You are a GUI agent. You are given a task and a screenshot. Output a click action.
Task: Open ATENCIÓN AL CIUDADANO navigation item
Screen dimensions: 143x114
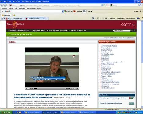(58, 30)
